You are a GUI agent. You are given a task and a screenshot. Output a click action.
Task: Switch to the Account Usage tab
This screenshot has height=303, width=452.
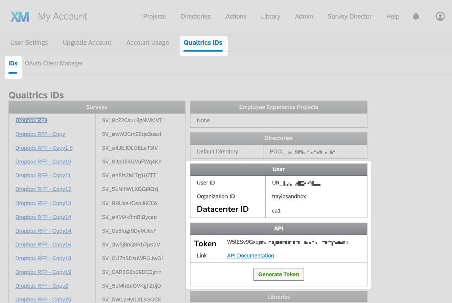(x=147, y=42)
